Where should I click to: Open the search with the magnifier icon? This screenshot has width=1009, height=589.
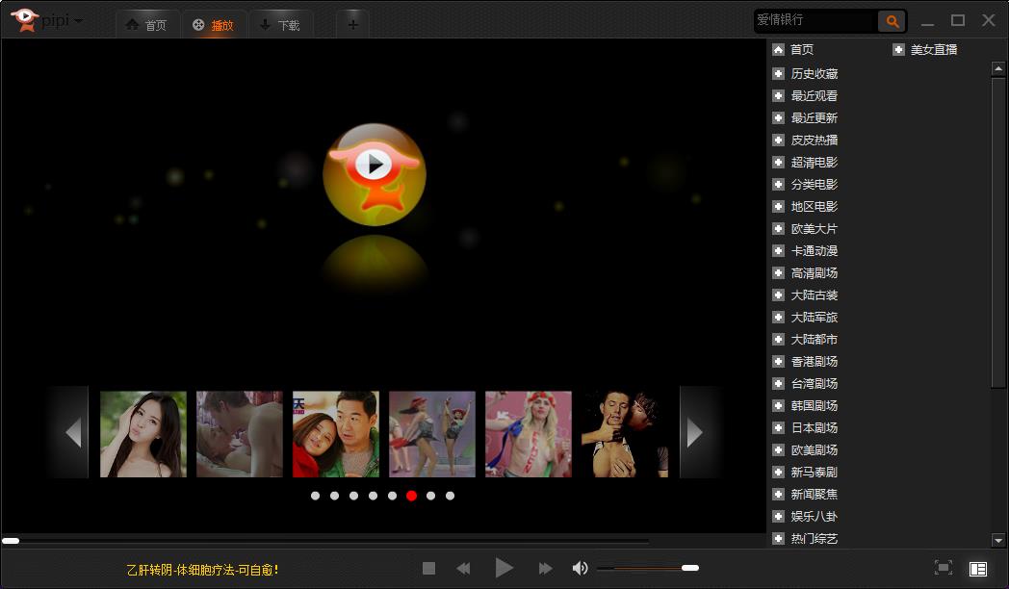pos(891,20)
